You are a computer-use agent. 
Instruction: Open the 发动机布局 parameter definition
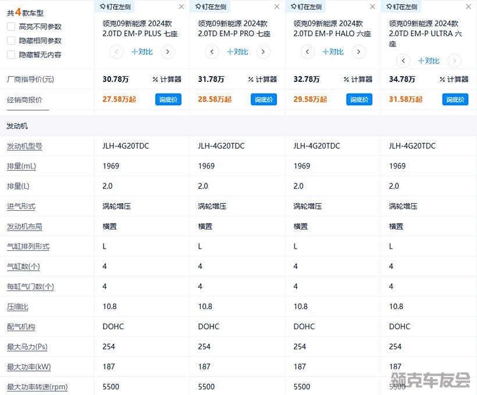24,227
